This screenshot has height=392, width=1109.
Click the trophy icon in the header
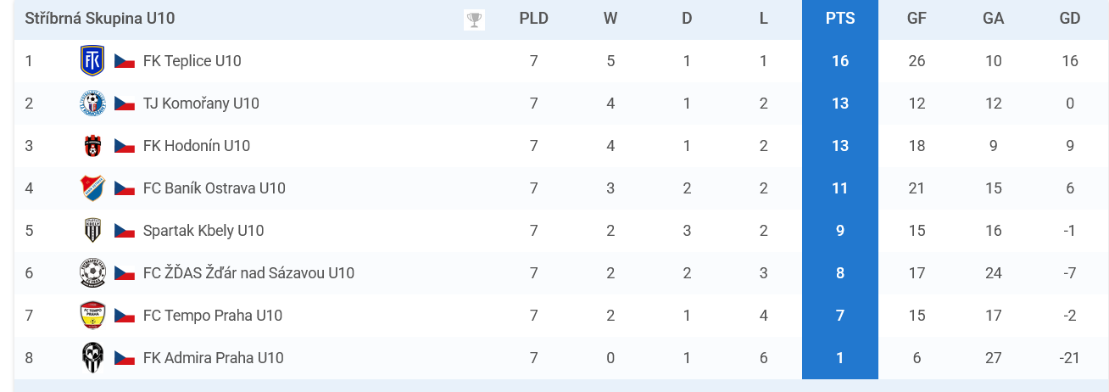(x=475, y=20)
